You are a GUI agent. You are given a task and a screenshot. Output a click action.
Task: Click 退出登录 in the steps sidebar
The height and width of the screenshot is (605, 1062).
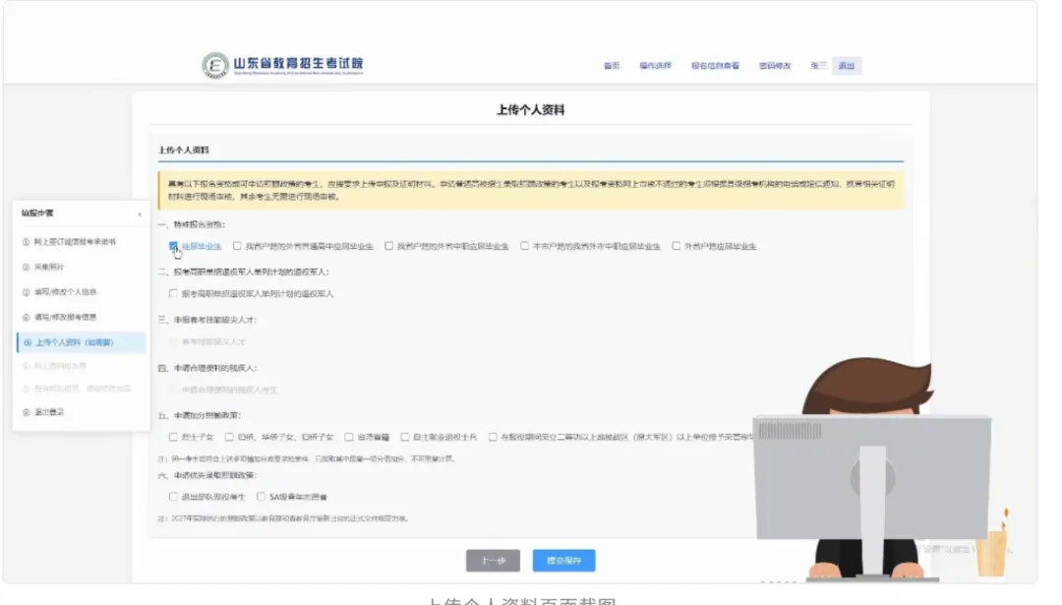pyautogui.click(x=43, y=412)
